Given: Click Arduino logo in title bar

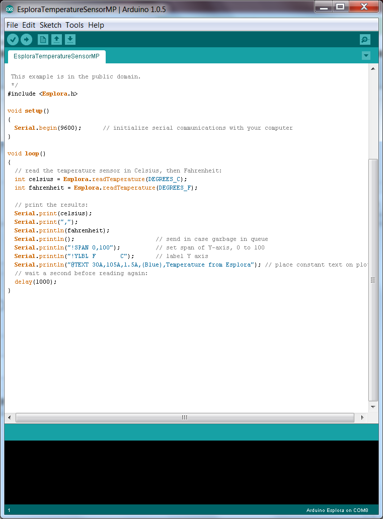Looking at the screenshot, I should coord(10,9).
